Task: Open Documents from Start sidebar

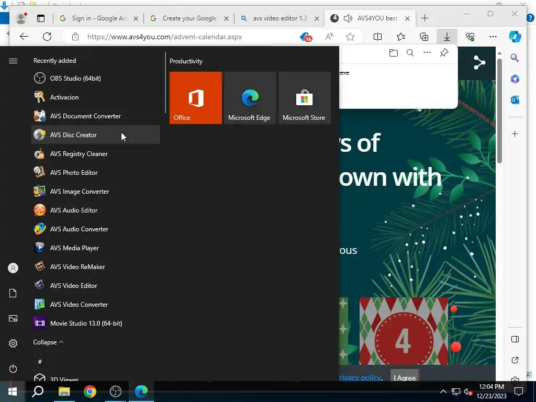Action: point(13,293)
